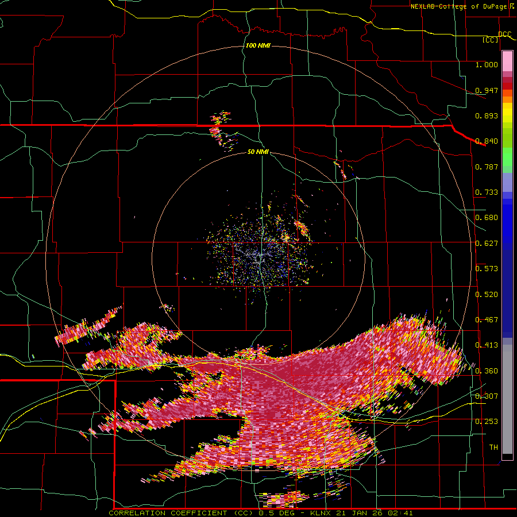Select the 0.413 scale value
Image resolution: width=517 pixels, height=517 pixels.
[487, 345]
